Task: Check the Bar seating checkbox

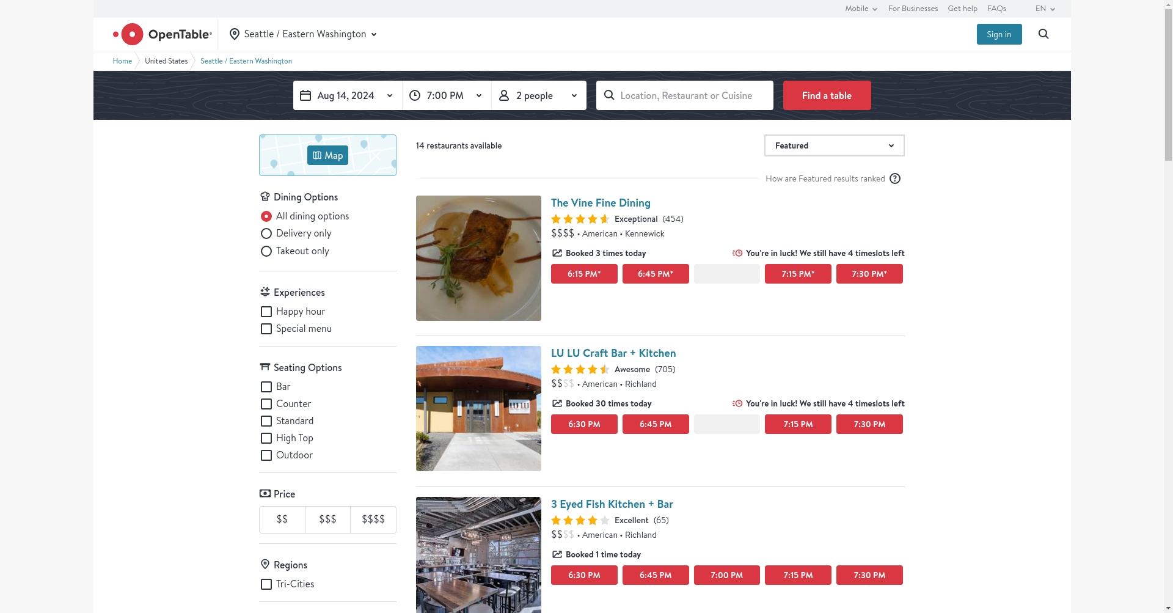Action: pyautogui.click(x=266, y=387)
